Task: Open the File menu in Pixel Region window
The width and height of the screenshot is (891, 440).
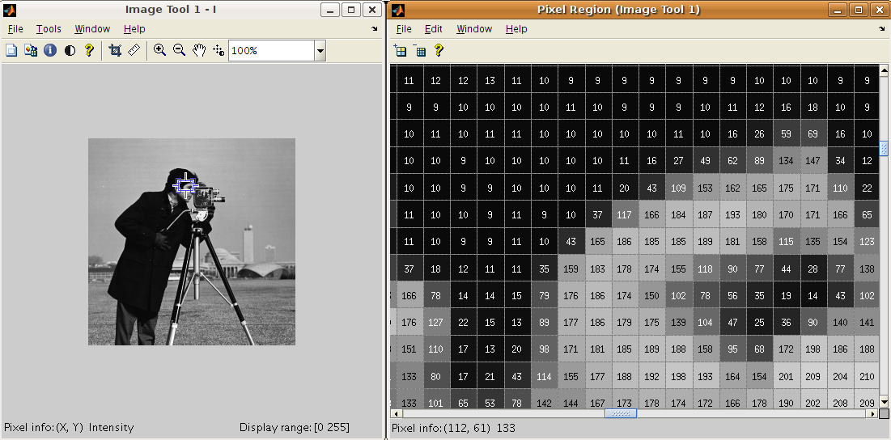Action: 404,29
